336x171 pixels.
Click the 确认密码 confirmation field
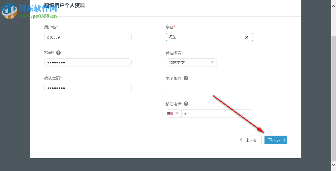click(88, 88)
